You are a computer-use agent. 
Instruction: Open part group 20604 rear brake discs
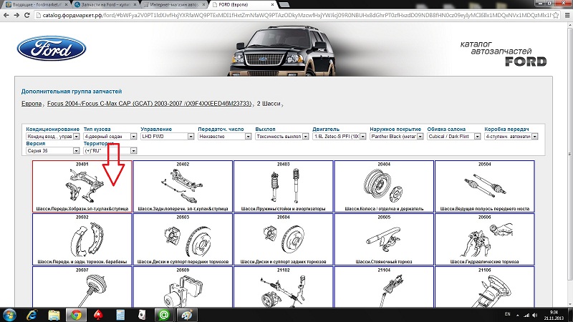point(283,239)
